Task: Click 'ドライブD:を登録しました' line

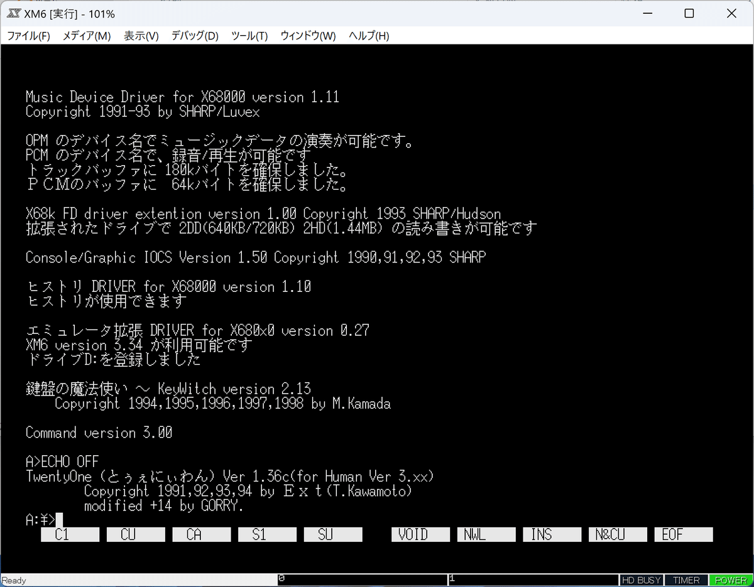Action: pos(113,360)
